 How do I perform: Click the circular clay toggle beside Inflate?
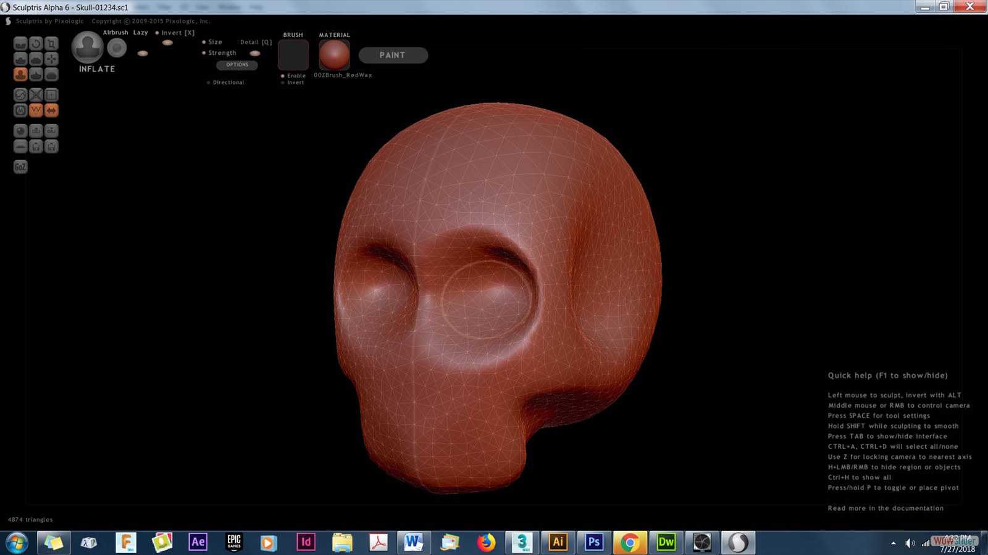117,47
